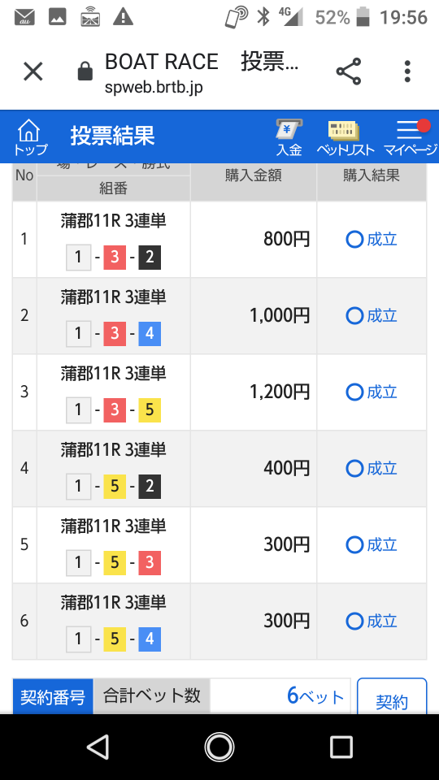The width and height of the screenshot is (439, 780).
Task: Open the マイページ hamburger menu
Action: (411, 137)
